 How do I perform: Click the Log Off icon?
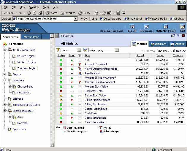tap(132, 27)
